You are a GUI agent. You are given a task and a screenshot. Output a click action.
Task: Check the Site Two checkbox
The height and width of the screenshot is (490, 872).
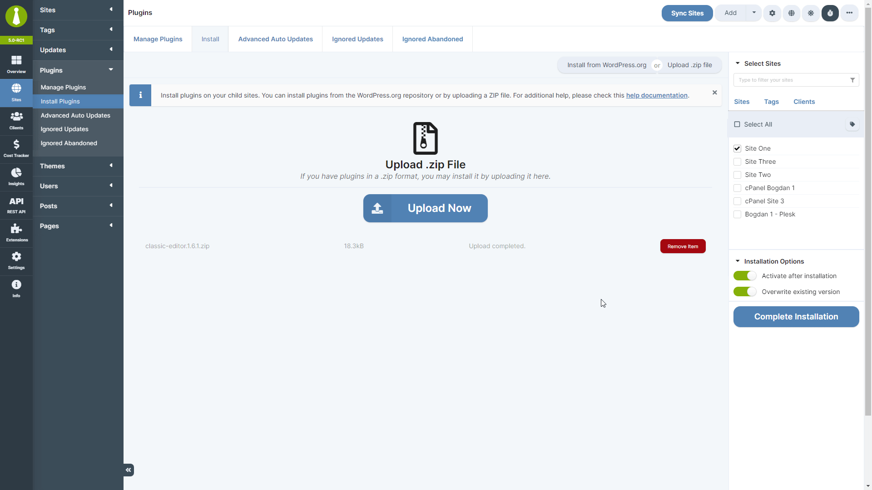(x=737, y=175)
